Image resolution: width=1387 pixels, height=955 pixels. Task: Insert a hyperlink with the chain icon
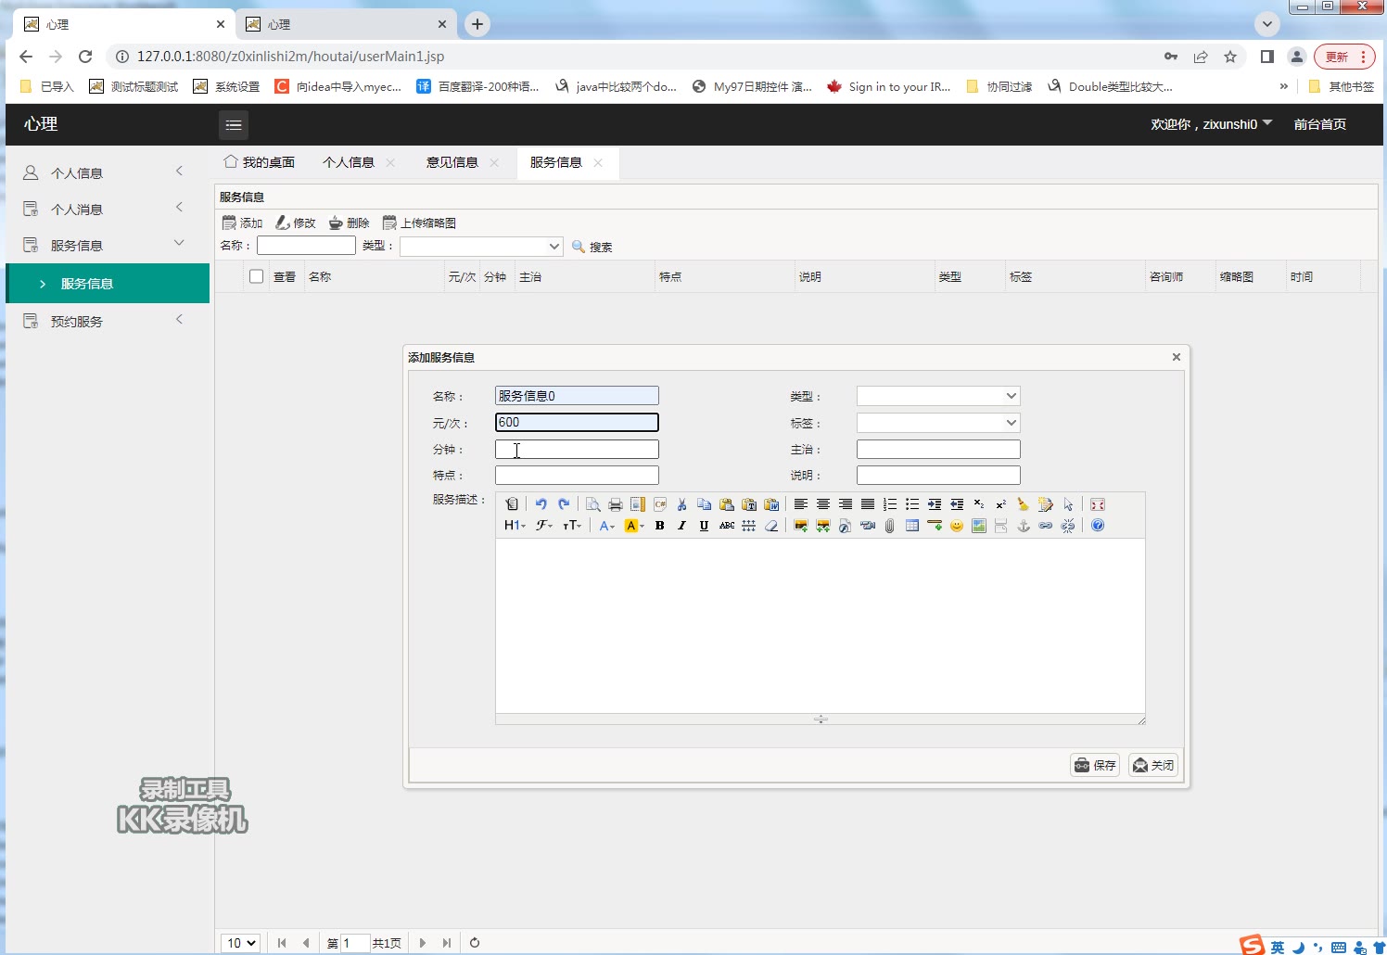pyautogui.click(x=1045, y=526)
